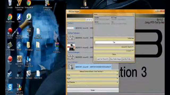Image resolution: width=170 pixels, height=95 pixels.
Task: Click the Add New Profile button
Action: pyautogui.click(x=126, y=59)
